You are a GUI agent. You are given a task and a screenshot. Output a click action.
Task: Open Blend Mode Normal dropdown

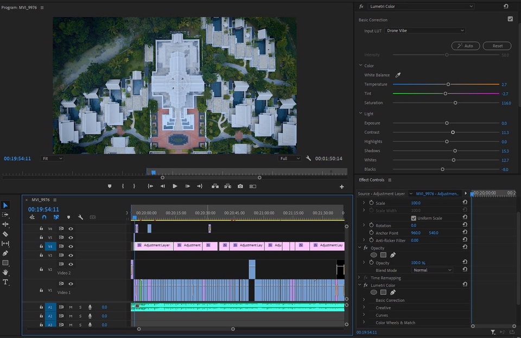tap(432, 270)
